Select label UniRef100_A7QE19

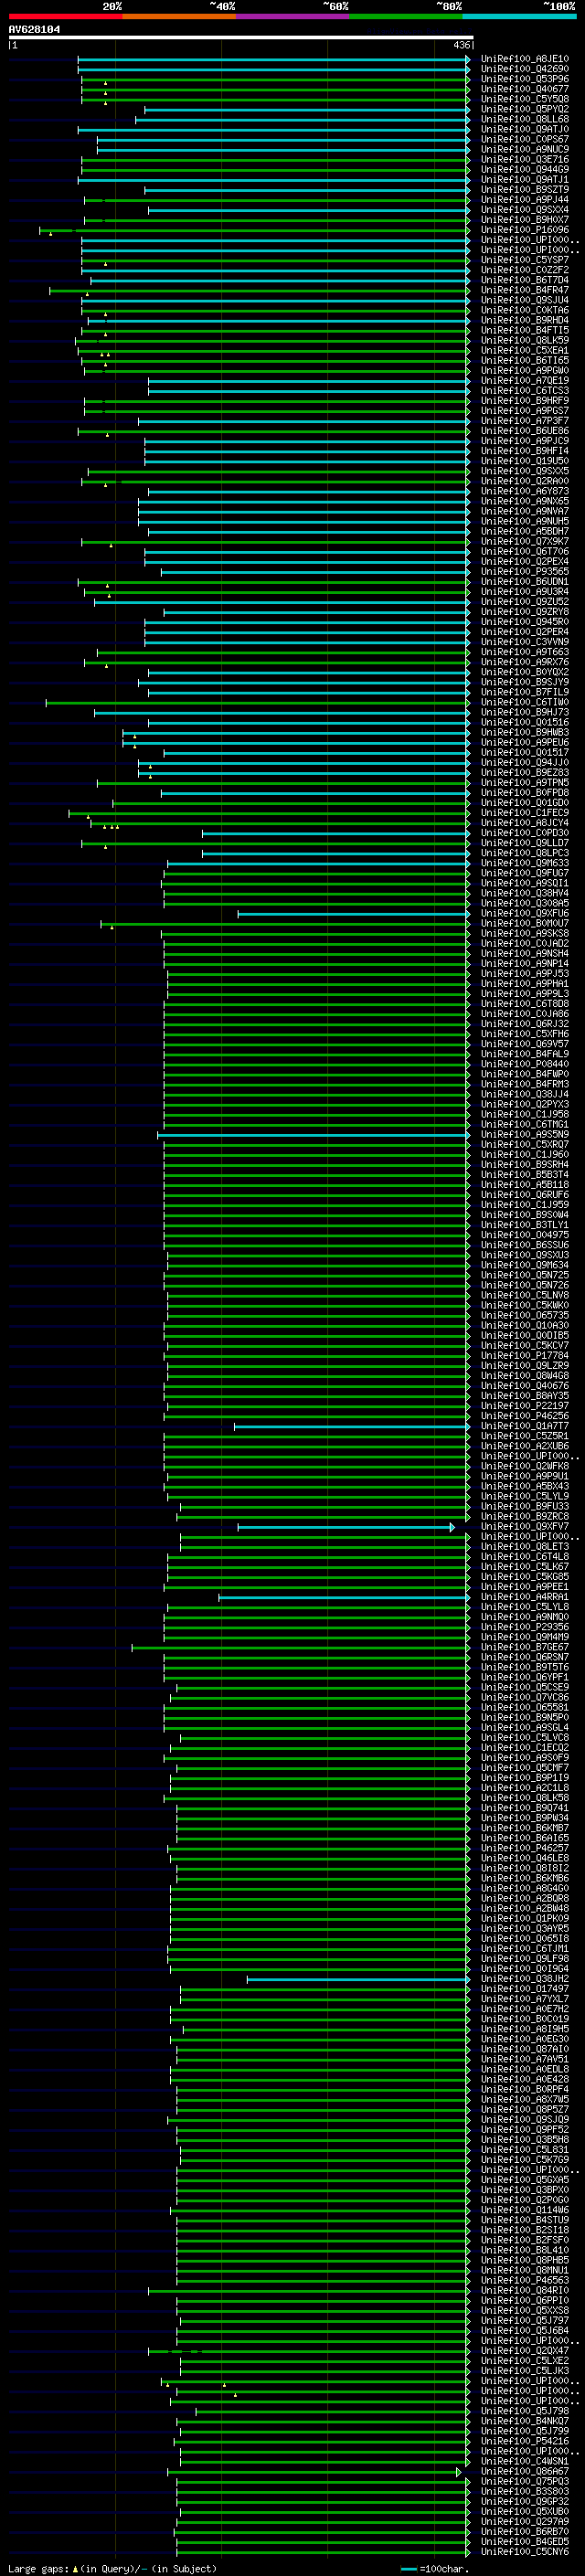[525, 380]
